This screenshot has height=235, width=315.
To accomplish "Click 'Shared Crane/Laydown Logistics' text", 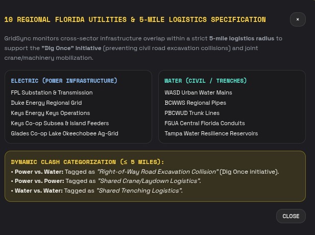I will [x=149, y=181].
